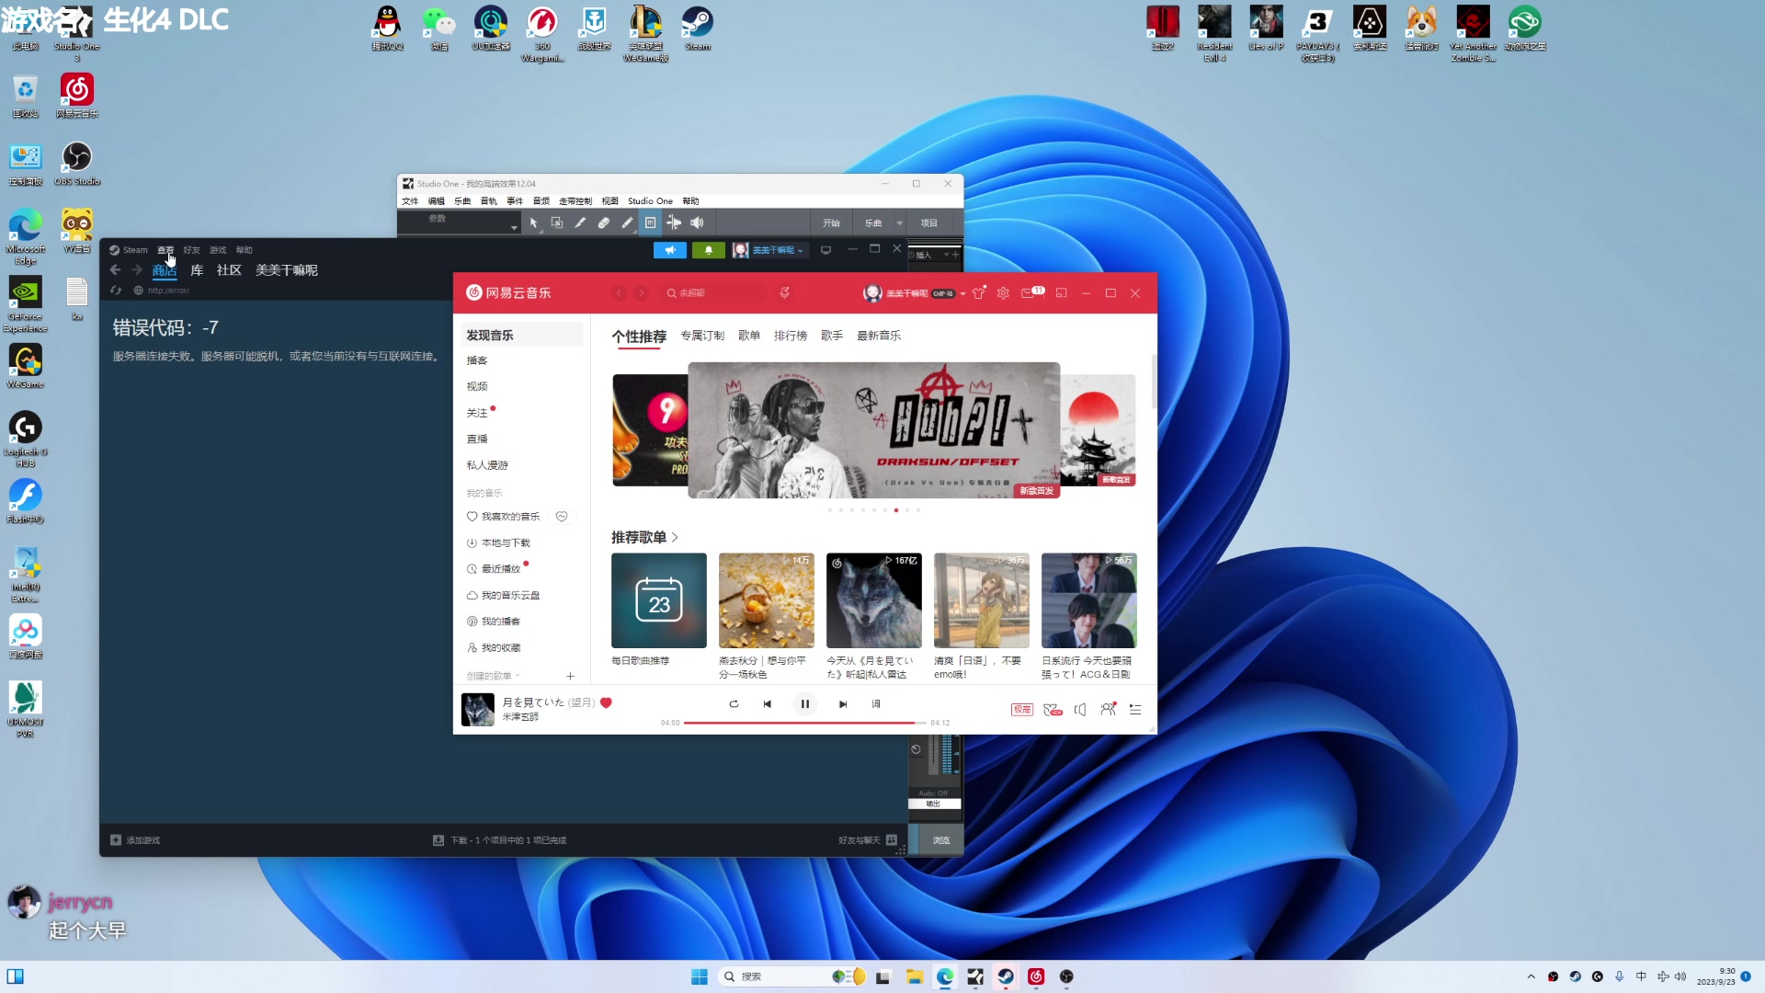Switch NetEase Music to mini mode
1765x993 pixels.
pos(1061,293)
